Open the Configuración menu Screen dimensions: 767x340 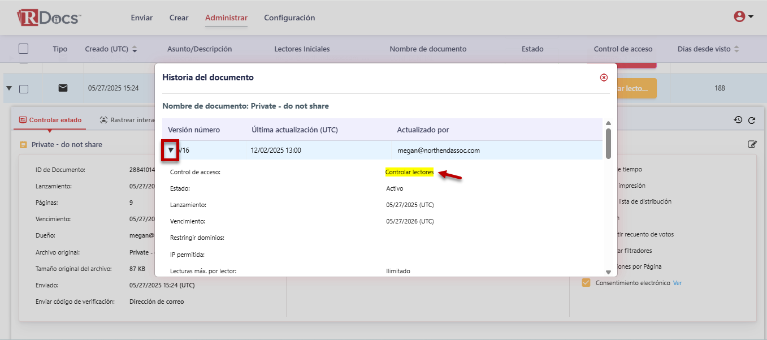tap(289, 18)
